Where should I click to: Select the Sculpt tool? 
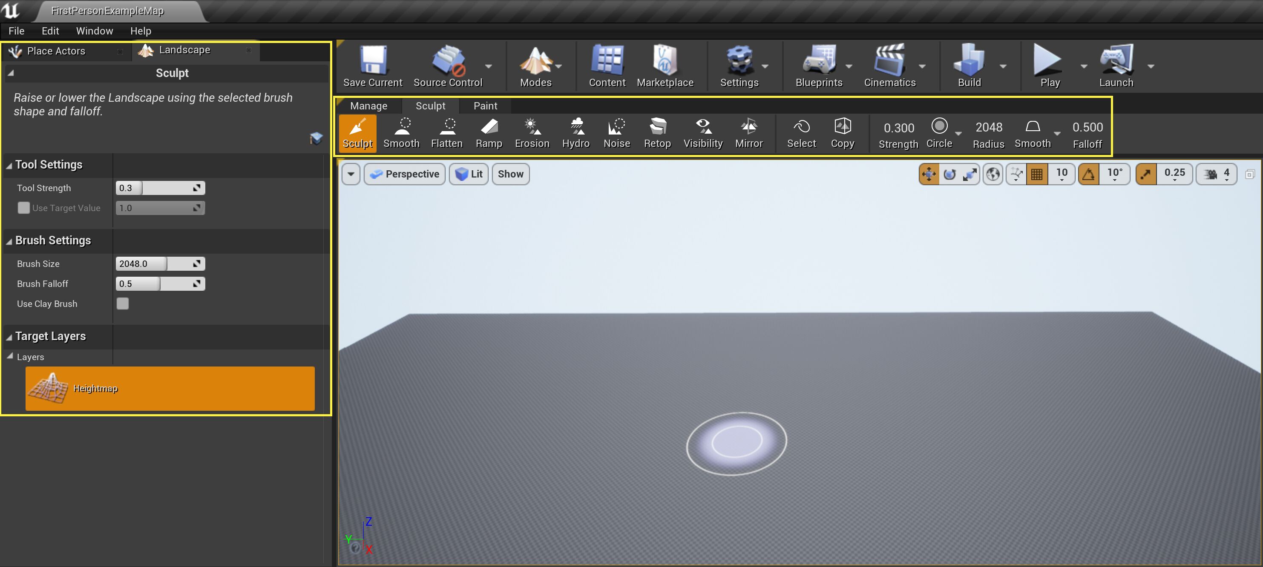click(x=357, y=133)
